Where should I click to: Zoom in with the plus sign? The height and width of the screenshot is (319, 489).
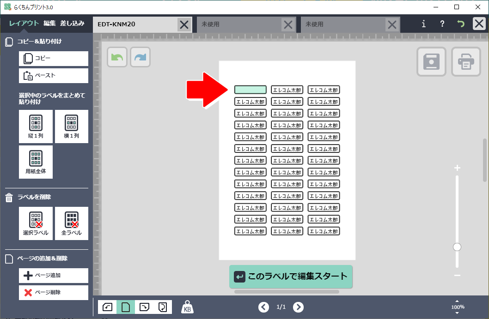[457, 168]
